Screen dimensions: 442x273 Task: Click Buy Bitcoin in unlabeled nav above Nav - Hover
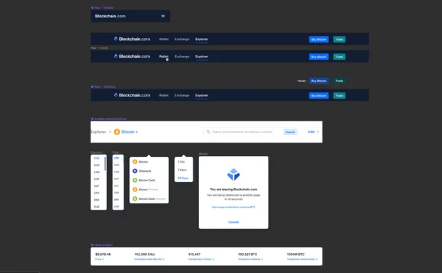pos(318,39)
